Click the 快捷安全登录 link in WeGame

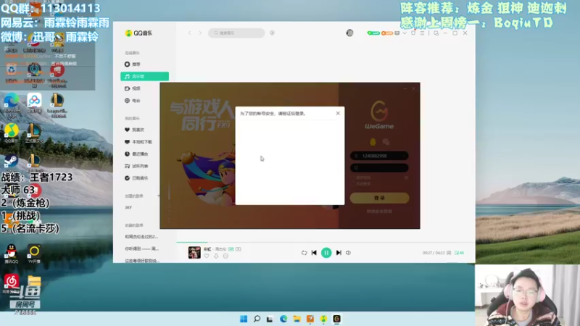[x=379, y=212]
